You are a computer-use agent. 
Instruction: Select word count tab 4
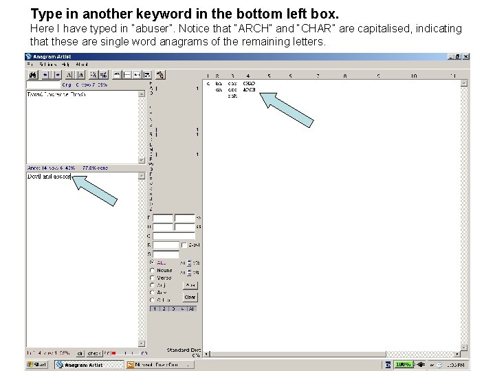click(182, 309)
